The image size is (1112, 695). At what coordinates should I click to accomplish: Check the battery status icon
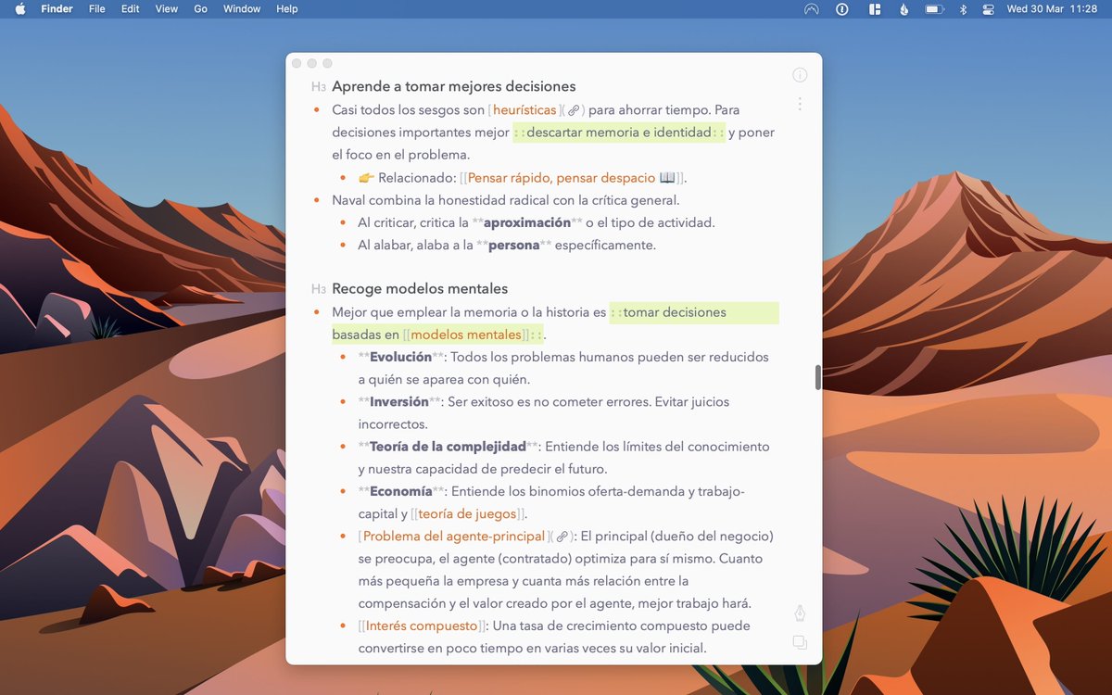tap(934, 9)
